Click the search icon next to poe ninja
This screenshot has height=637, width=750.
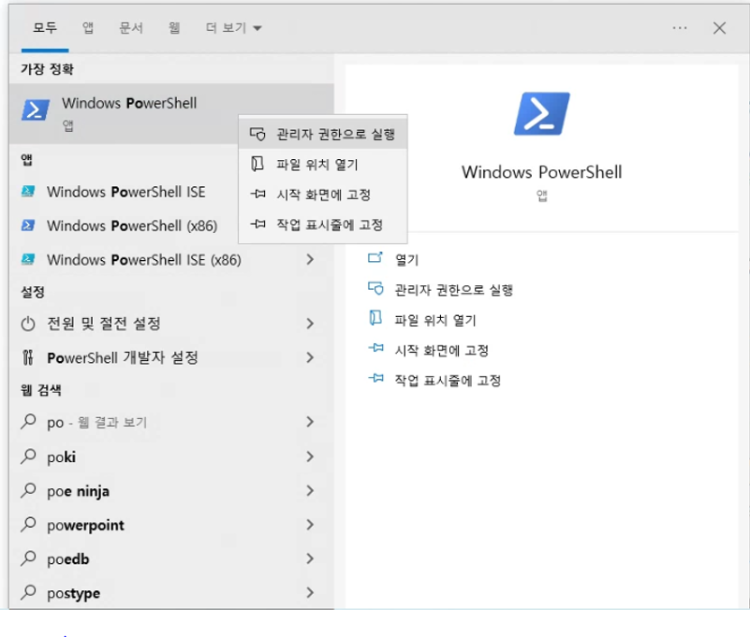coord(29,490)
